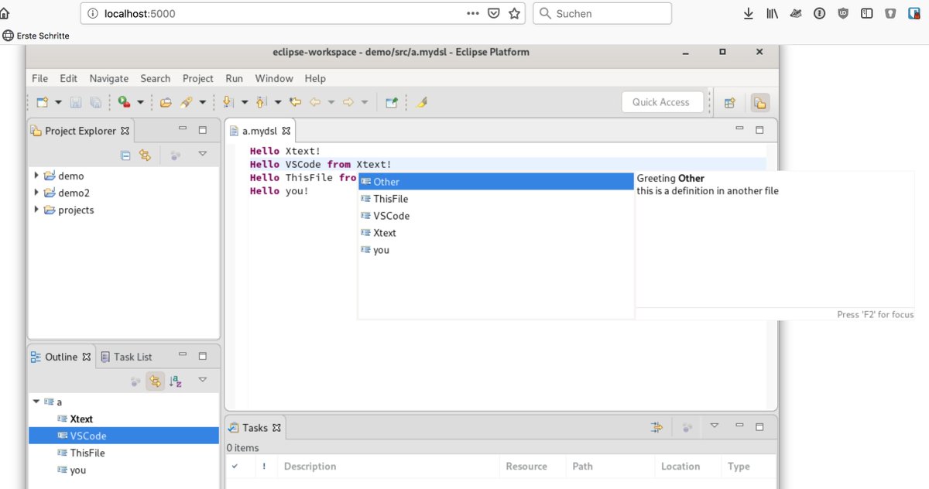Collapse the 'a' node in Outline
Screen dimensions: 929x489
(36, 402)
